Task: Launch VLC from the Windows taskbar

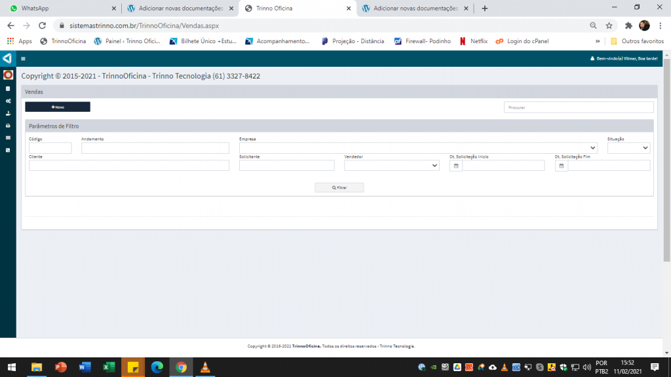Action: click(x=205, y=367)
